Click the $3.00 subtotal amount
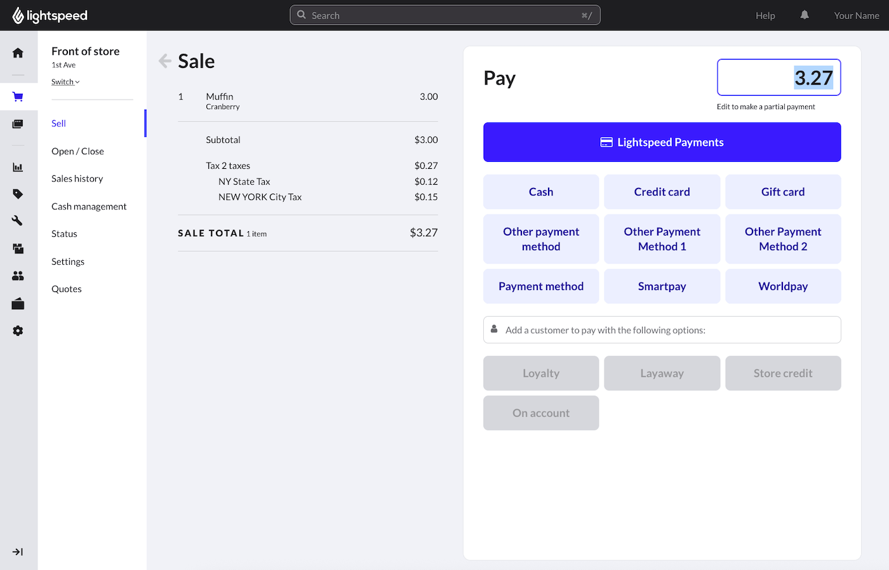This screenshot has height=570, width=889. tap(426, 140)
